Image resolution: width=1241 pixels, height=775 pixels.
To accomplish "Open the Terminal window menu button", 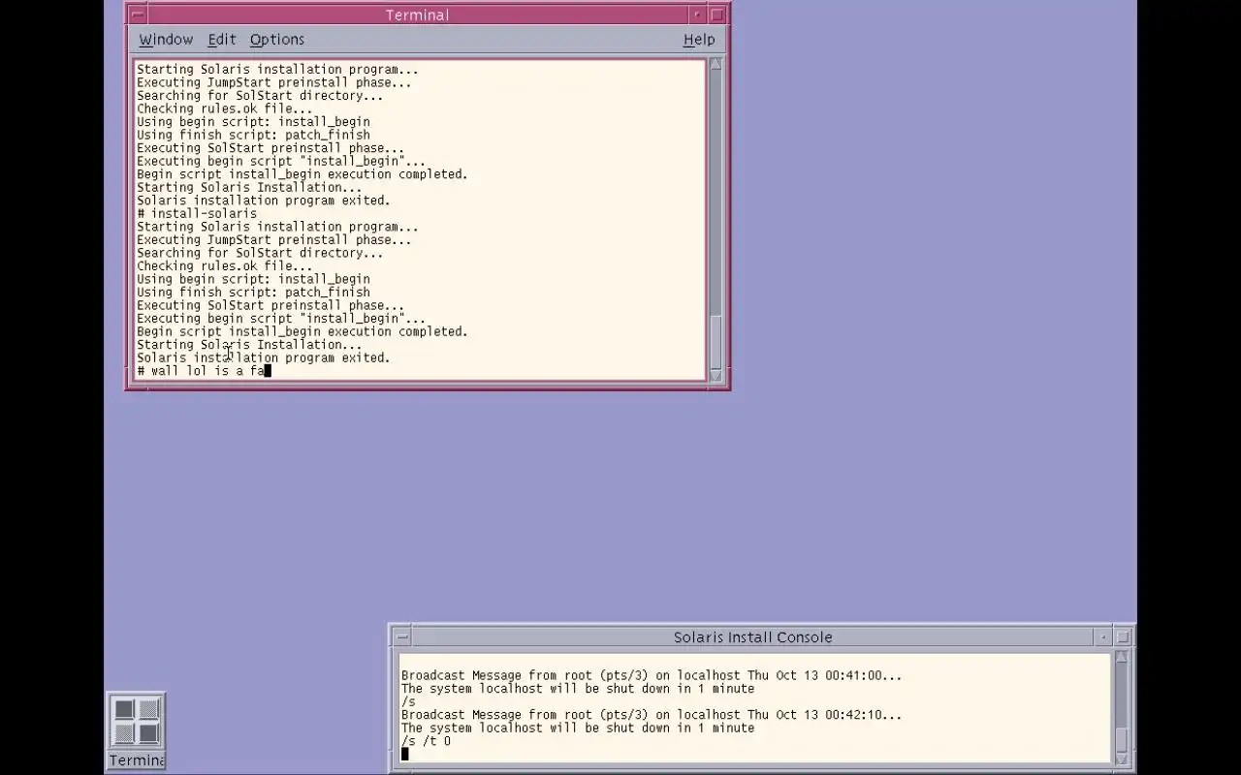I will 138,15.
